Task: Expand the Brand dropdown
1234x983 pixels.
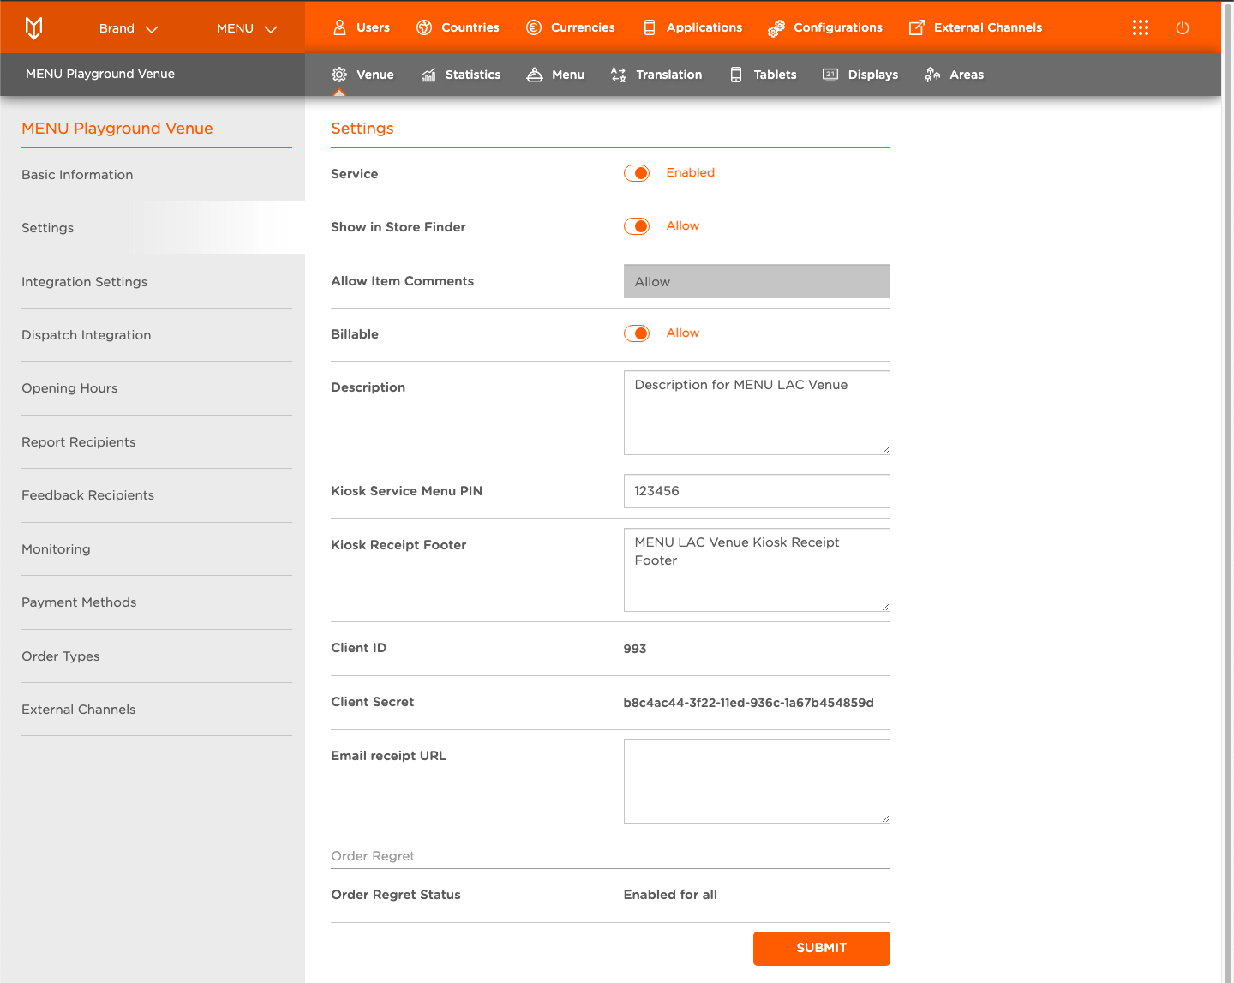Action: click(129, 28)
